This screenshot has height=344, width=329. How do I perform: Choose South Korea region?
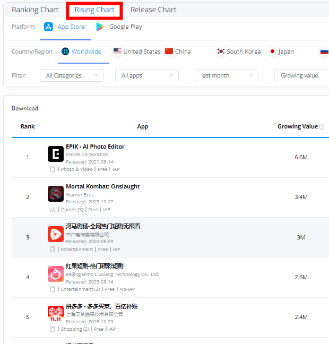(244, 51)
